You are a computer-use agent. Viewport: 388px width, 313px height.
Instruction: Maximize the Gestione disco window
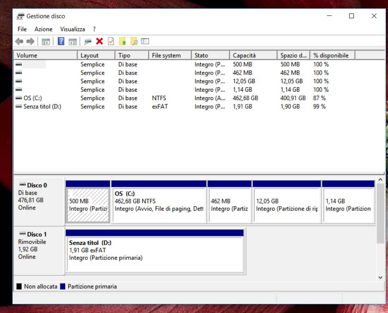click(x=352, y=16)
